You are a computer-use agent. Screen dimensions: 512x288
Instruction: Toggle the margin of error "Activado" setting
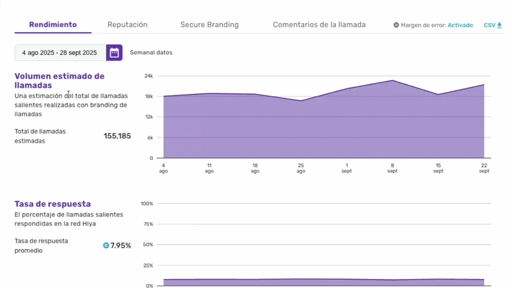point(460,26)
